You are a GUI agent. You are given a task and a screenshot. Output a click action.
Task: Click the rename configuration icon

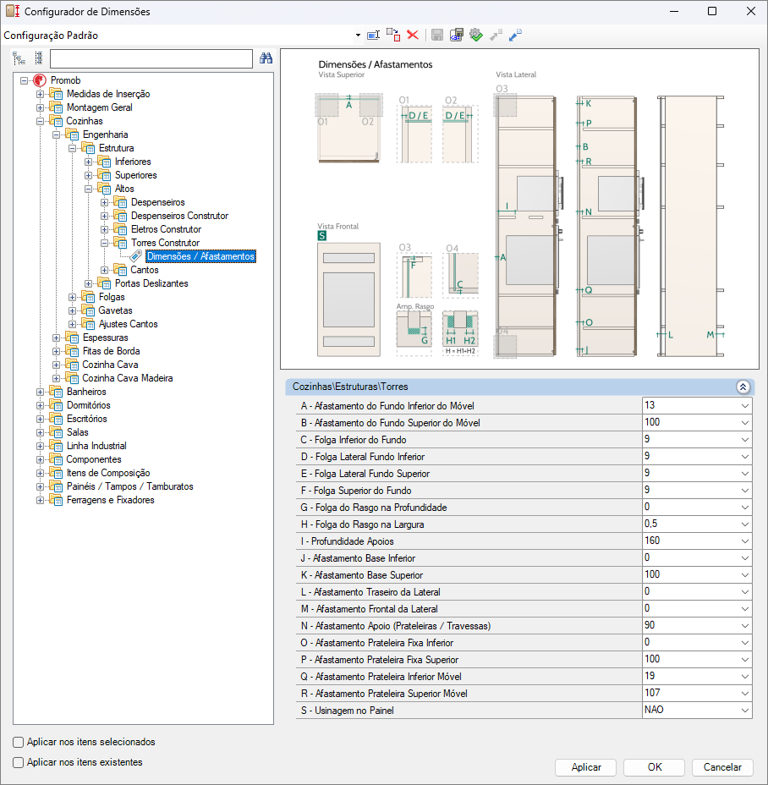[x=374, y=35]
